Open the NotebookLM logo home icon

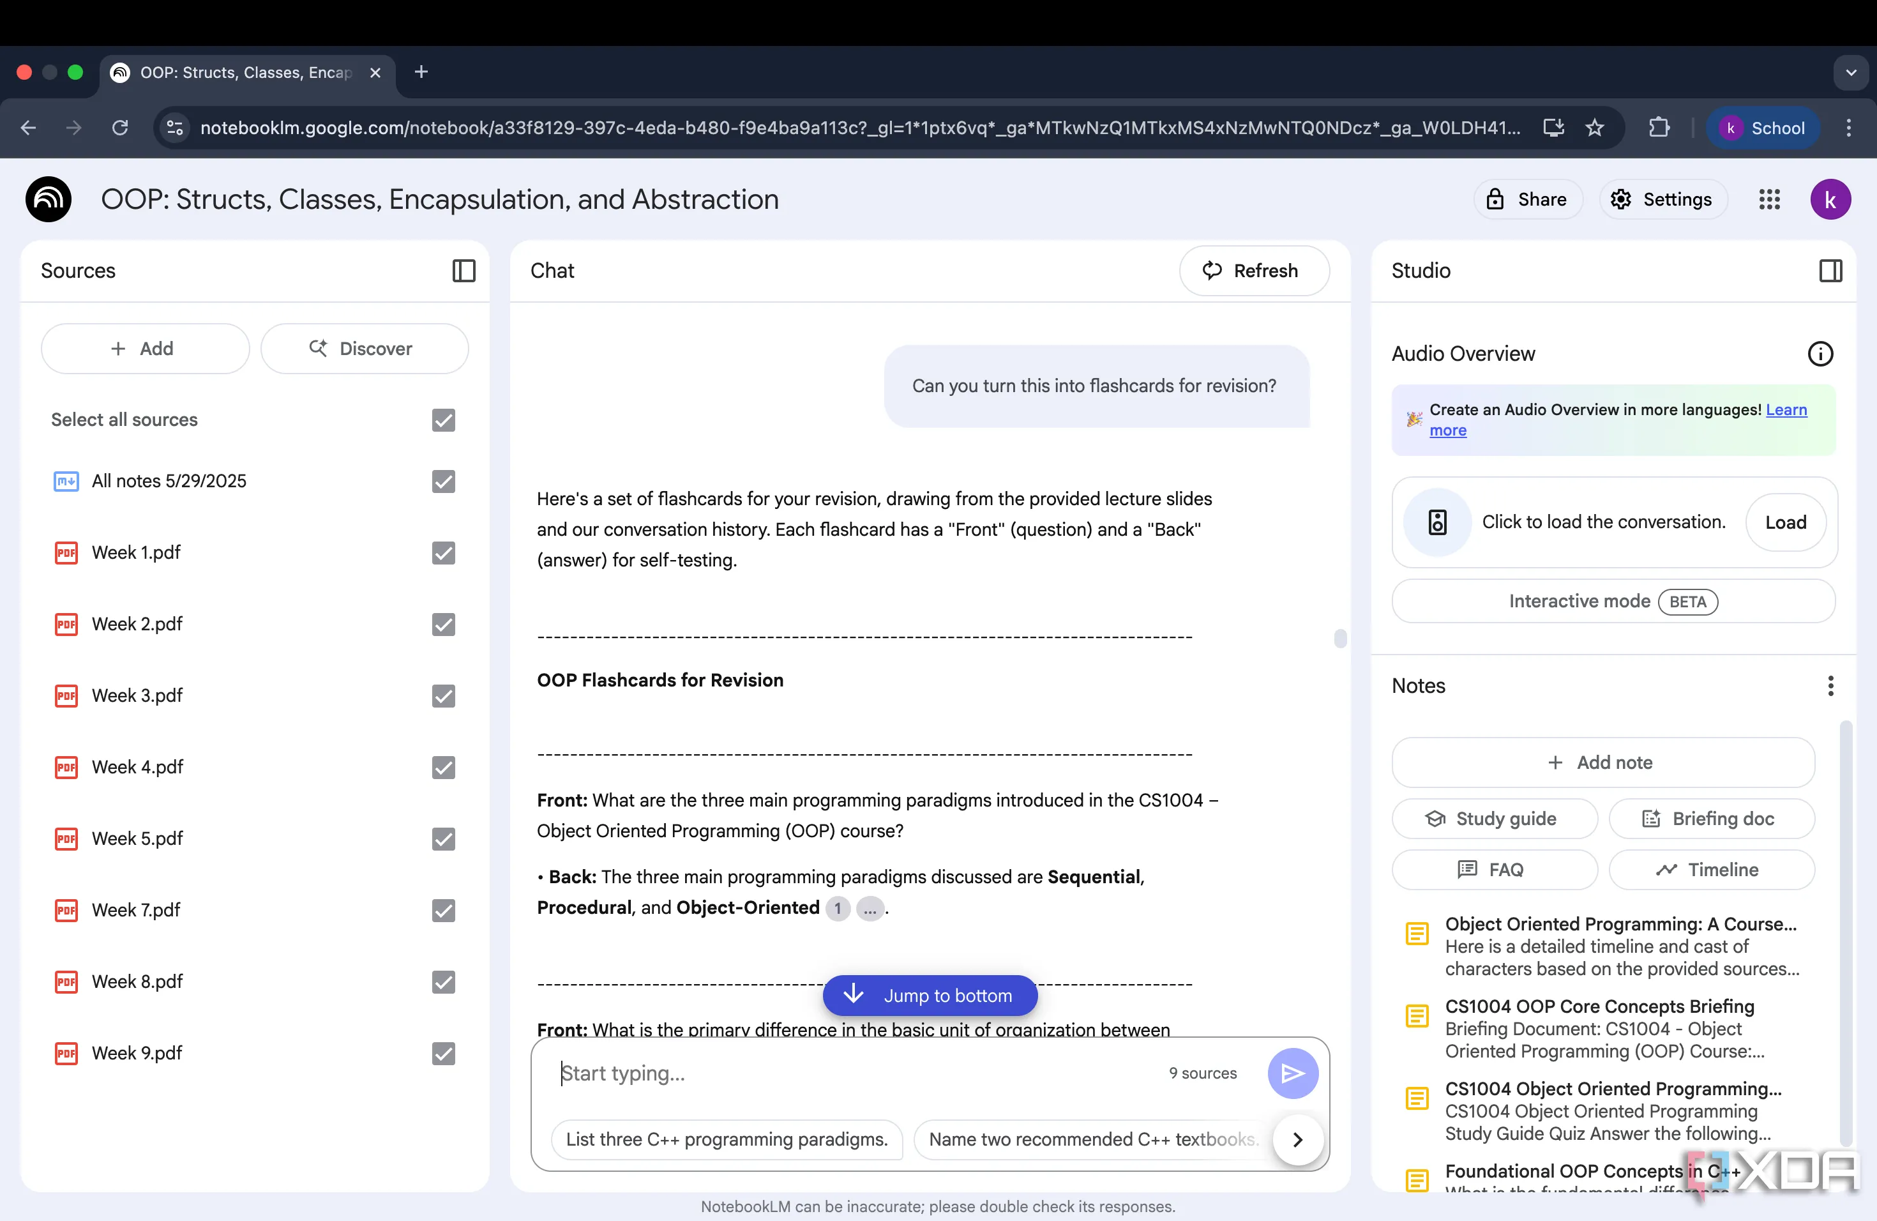pyautogui.click(x=49, y=199)
